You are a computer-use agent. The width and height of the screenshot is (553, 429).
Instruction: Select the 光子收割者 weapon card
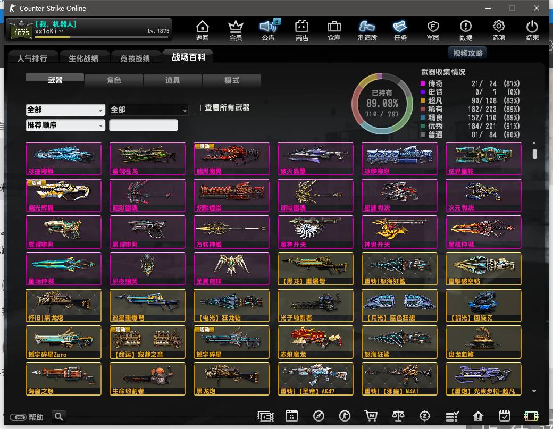point(315,305)
